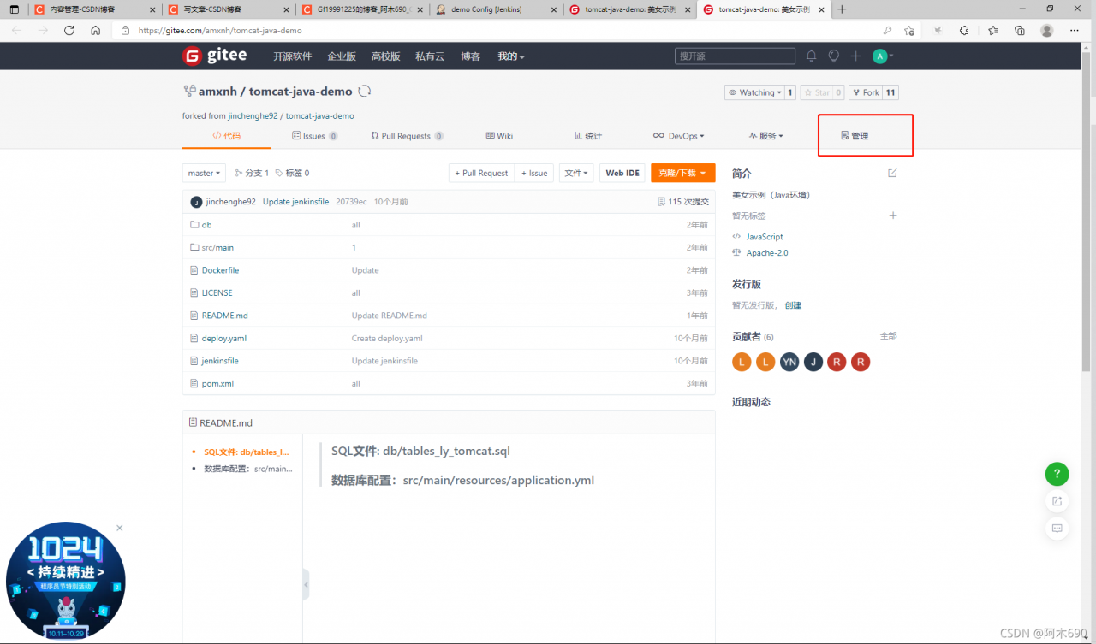Viewport: 1096px width, 644px height.
Task: Click the + Issue button
Action: [534, 173]
